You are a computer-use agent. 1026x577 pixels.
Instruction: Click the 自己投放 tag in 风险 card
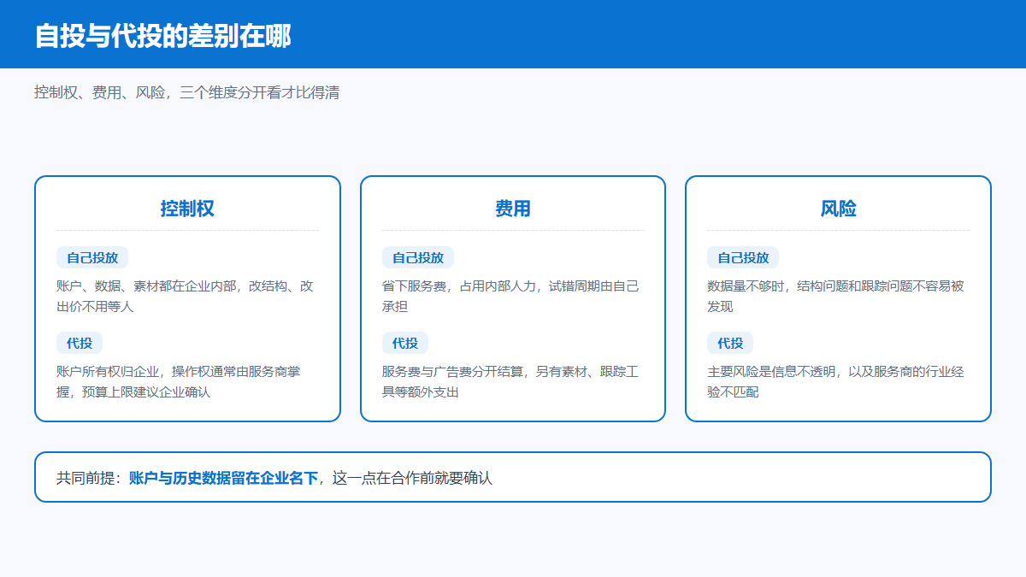743,257
